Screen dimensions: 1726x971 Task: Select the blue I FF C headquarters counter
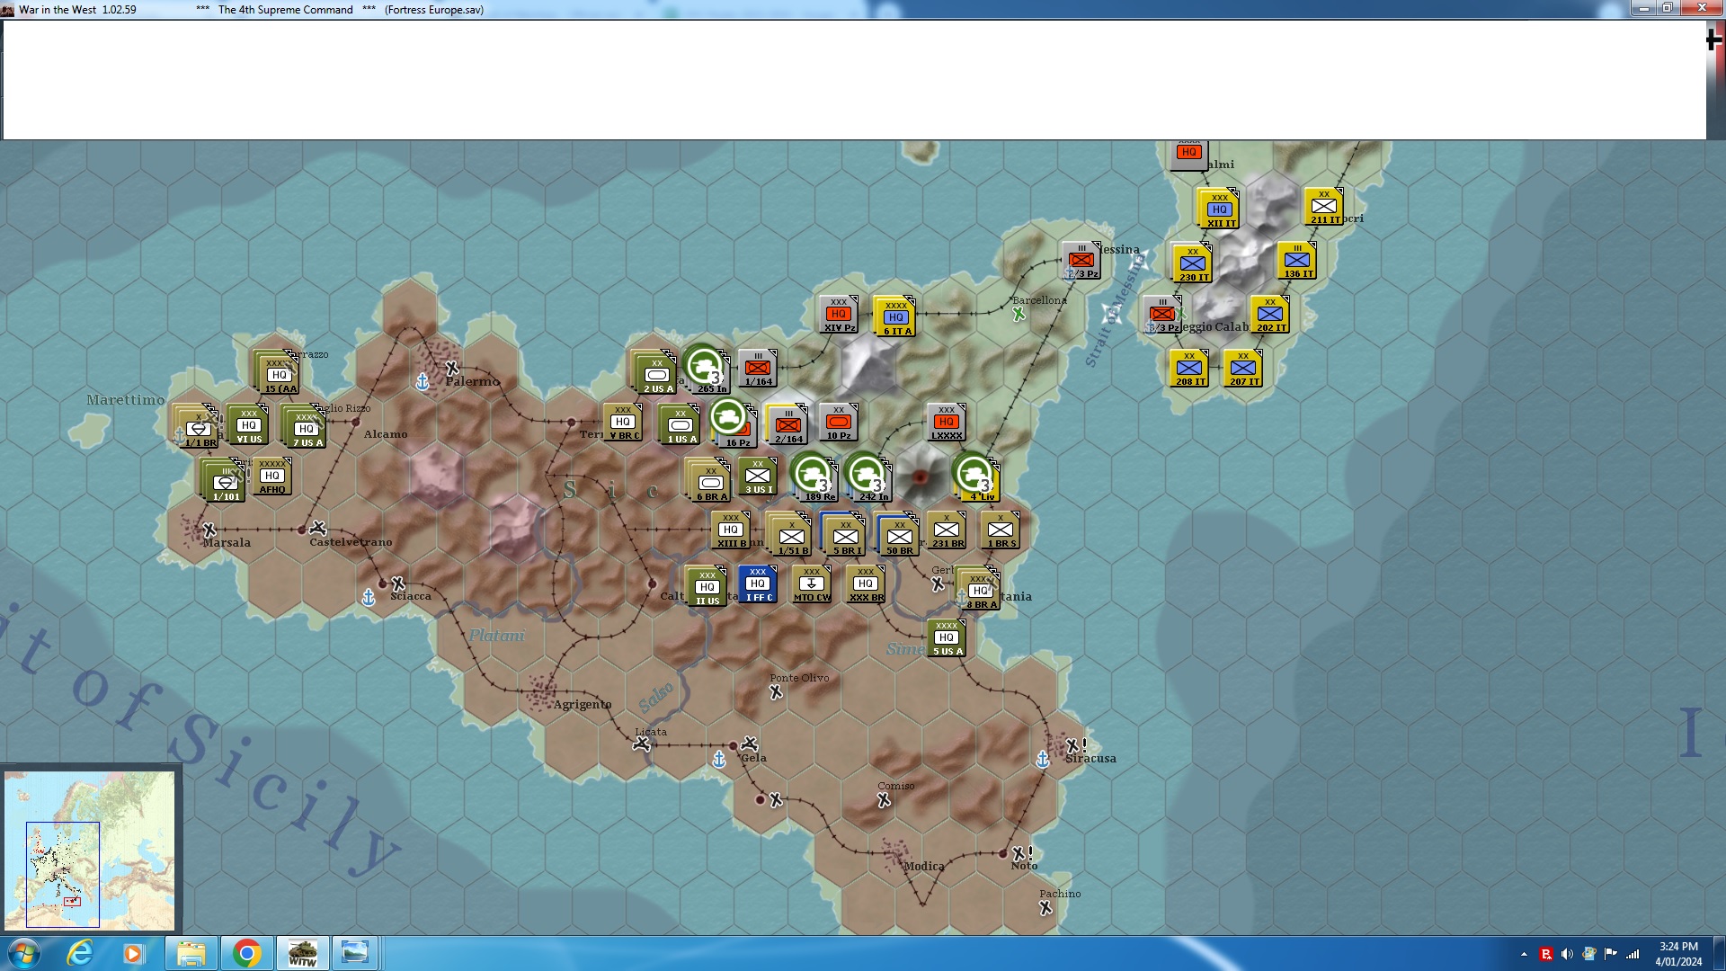(x=758, y=583)
